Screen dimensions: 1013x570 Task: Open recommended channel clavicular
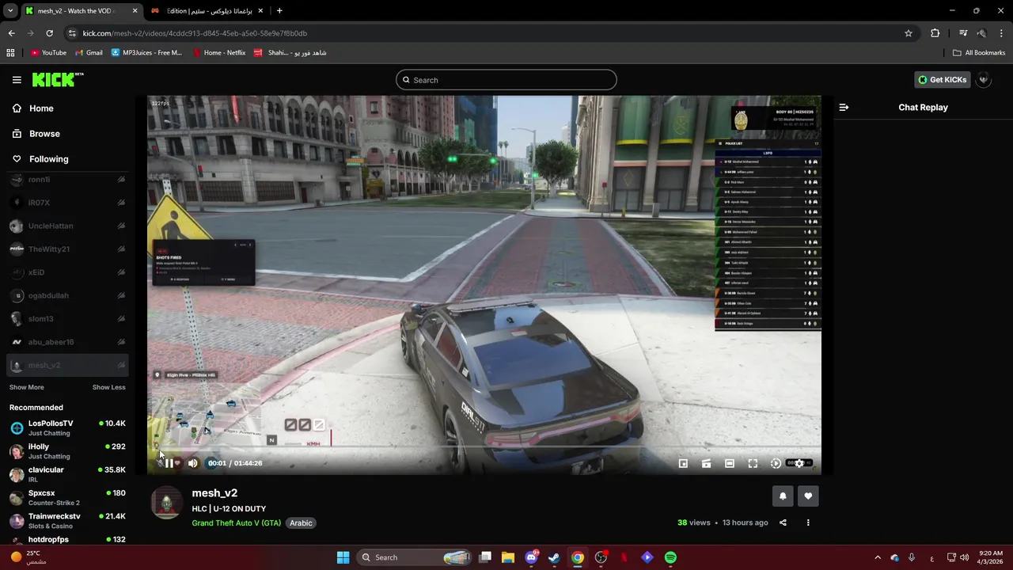click(66, 474)
